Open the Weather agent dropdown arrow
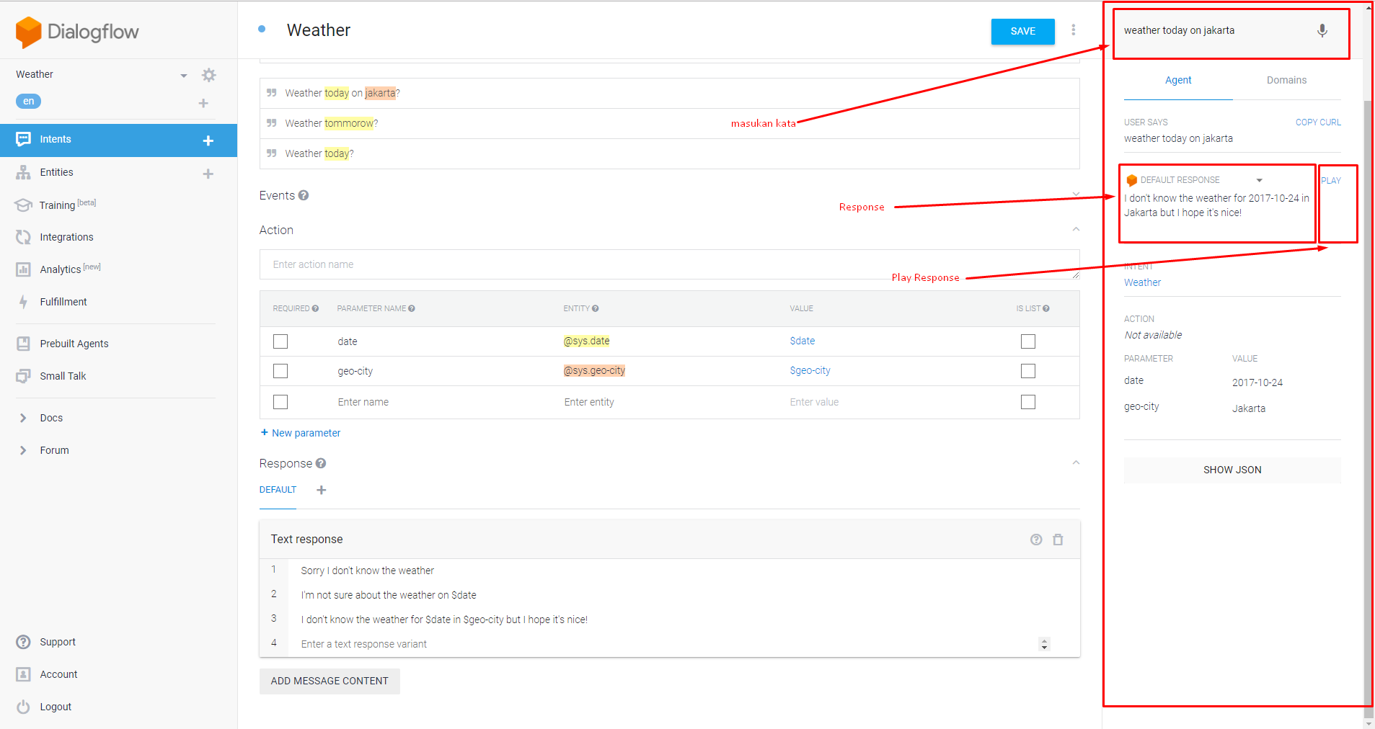This screenshot has width=1375, height=729. pos(184,76)
